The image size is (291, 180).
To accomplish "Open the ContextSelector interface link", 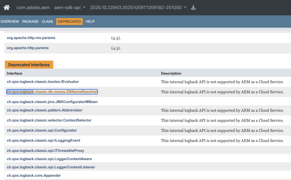I will 49,120.
